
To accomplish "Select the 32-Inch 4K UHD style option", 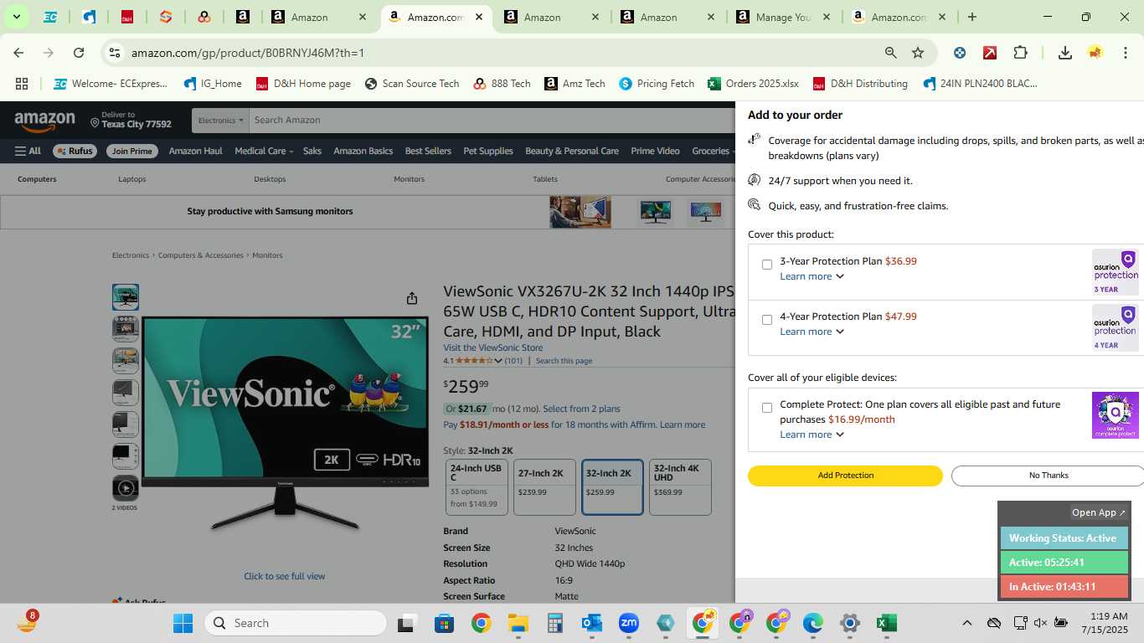I will 680,487.
